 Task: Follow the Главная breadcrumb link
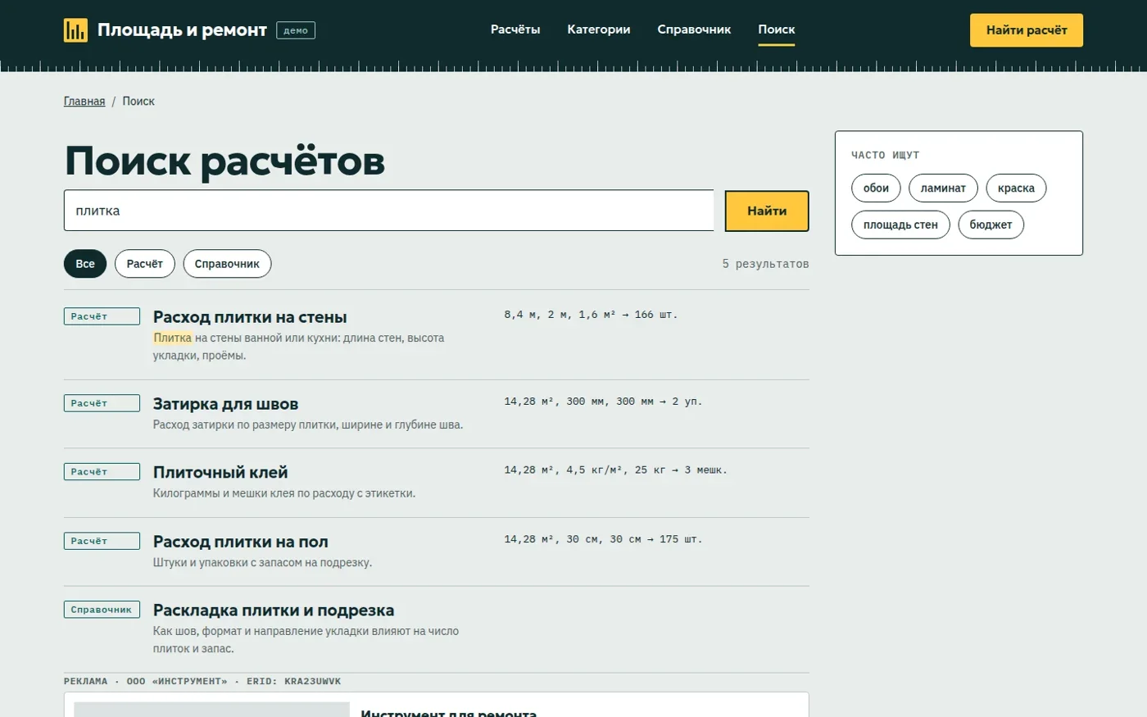pyautogui.click(x=84, y=102)
